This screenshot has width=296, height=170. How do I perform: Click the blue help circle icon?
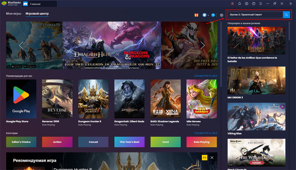click(213, 15)
